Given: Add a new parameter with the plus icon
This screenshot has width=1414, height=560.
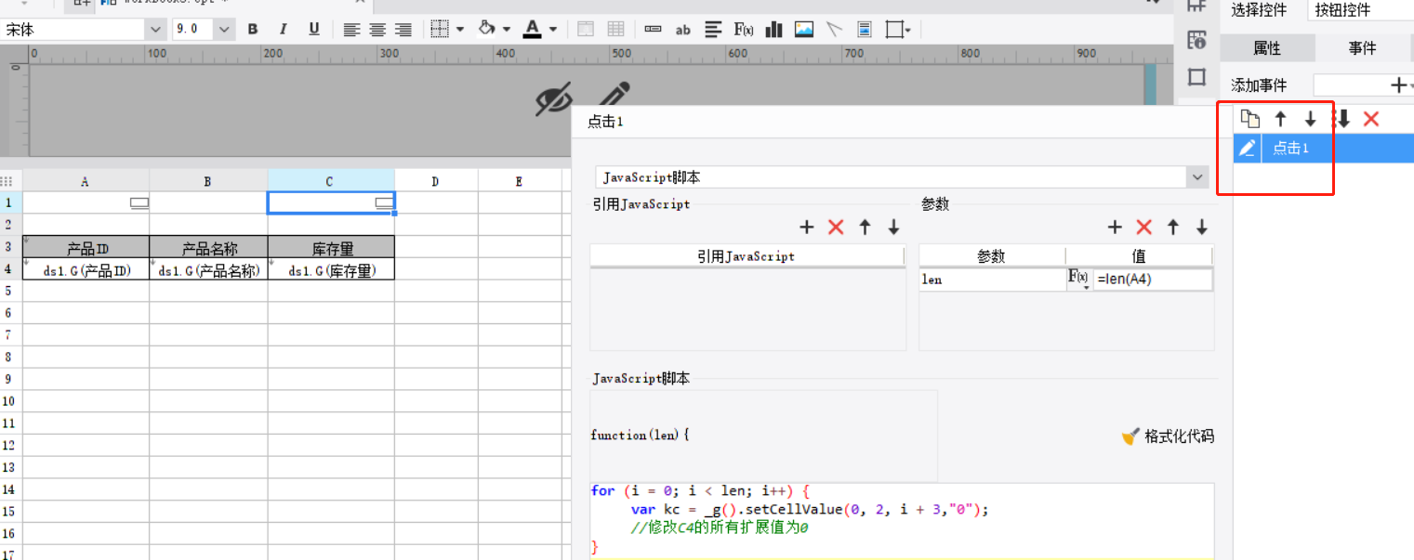Looking at the screenshot, I should pyautogui.click(x=1116, y=228).
